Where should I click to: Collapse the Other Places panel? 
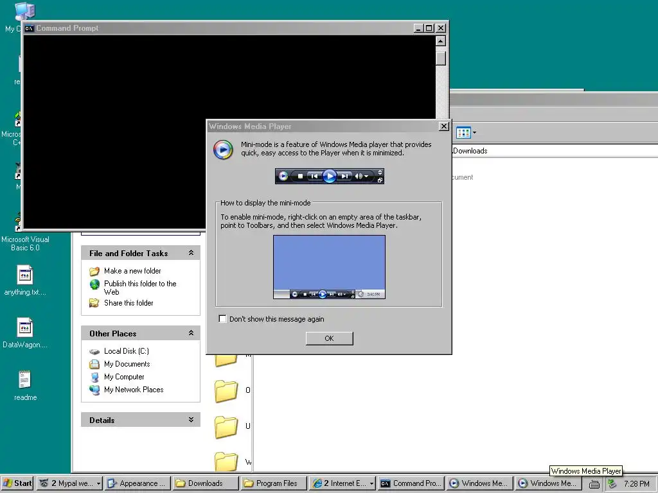click(x=191, y=333)
